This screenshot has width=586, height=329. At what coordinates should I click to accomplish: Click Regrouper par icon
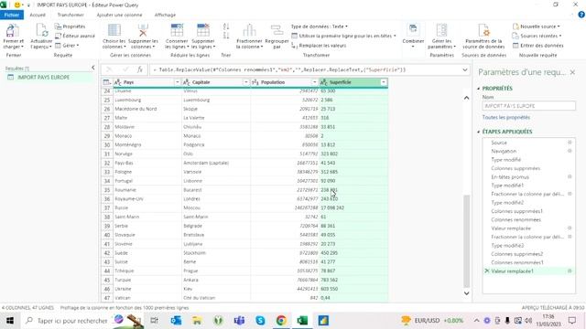click(277, 30)
